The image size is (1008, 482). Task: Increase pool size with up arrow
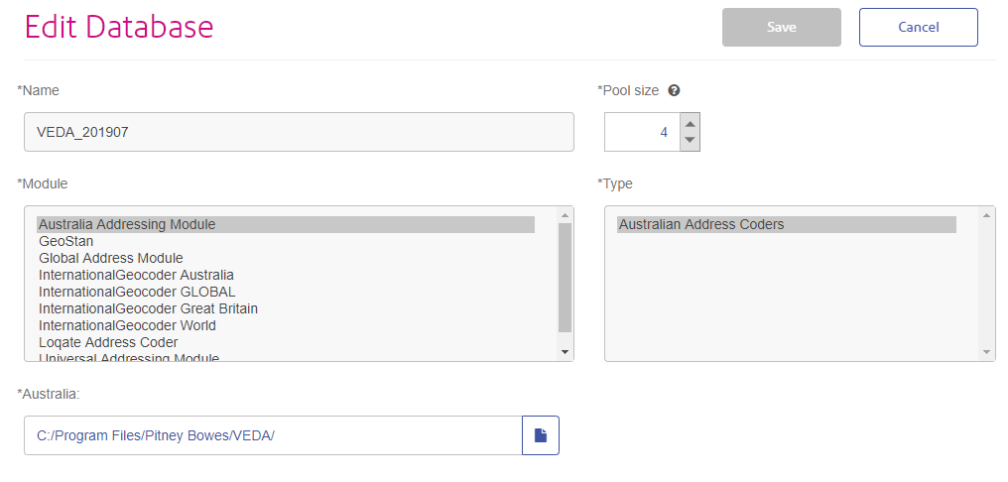(690, 123)
